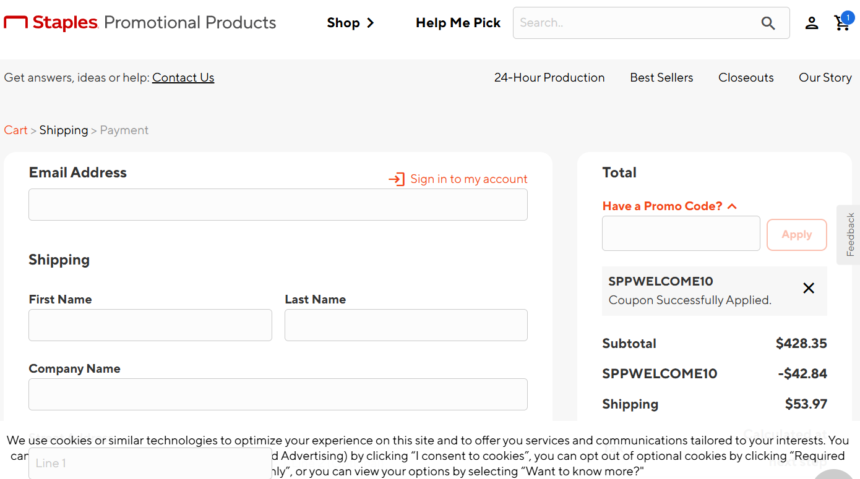This screenshot has width=860, height=479.
Task: Open the Feedback side tab
Action: pos(850,235)
